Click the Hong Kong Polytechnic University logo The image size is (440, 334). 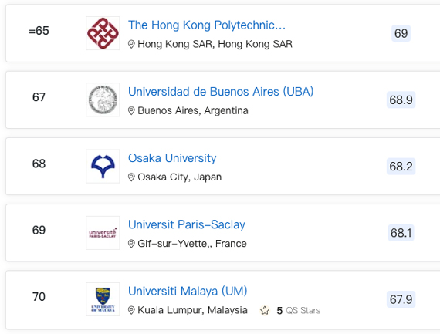point(103,33)
